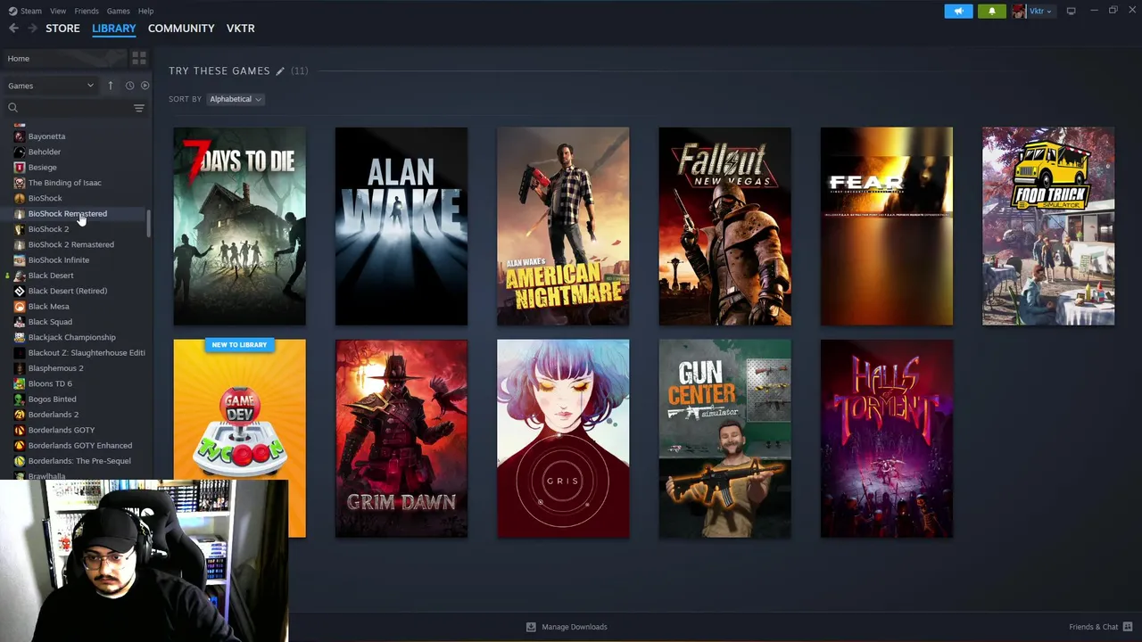Open the Alan Wake cover
The width and height of the screenshot is (1142, 642).
pos(401,226)
